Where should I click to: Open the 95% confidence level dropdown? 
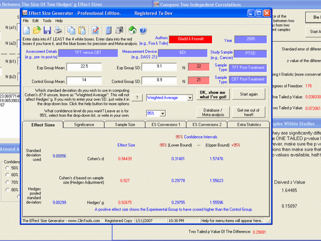pyautogui.click(x=163, y=114)
